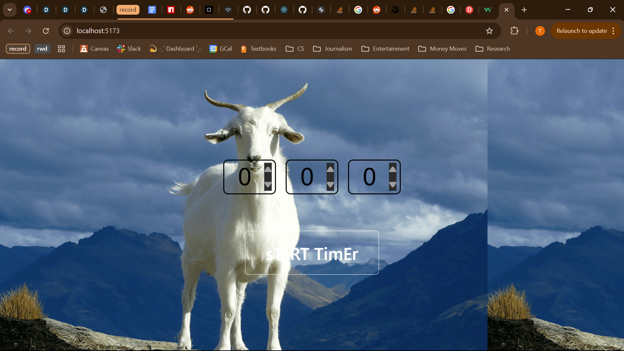Increment the third timer number field

click(x=393, y=169)
